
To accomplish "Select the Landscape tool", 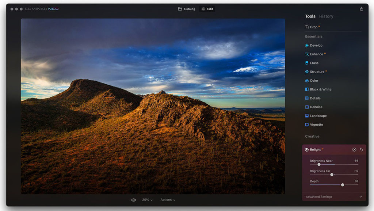I will point(317,116).
